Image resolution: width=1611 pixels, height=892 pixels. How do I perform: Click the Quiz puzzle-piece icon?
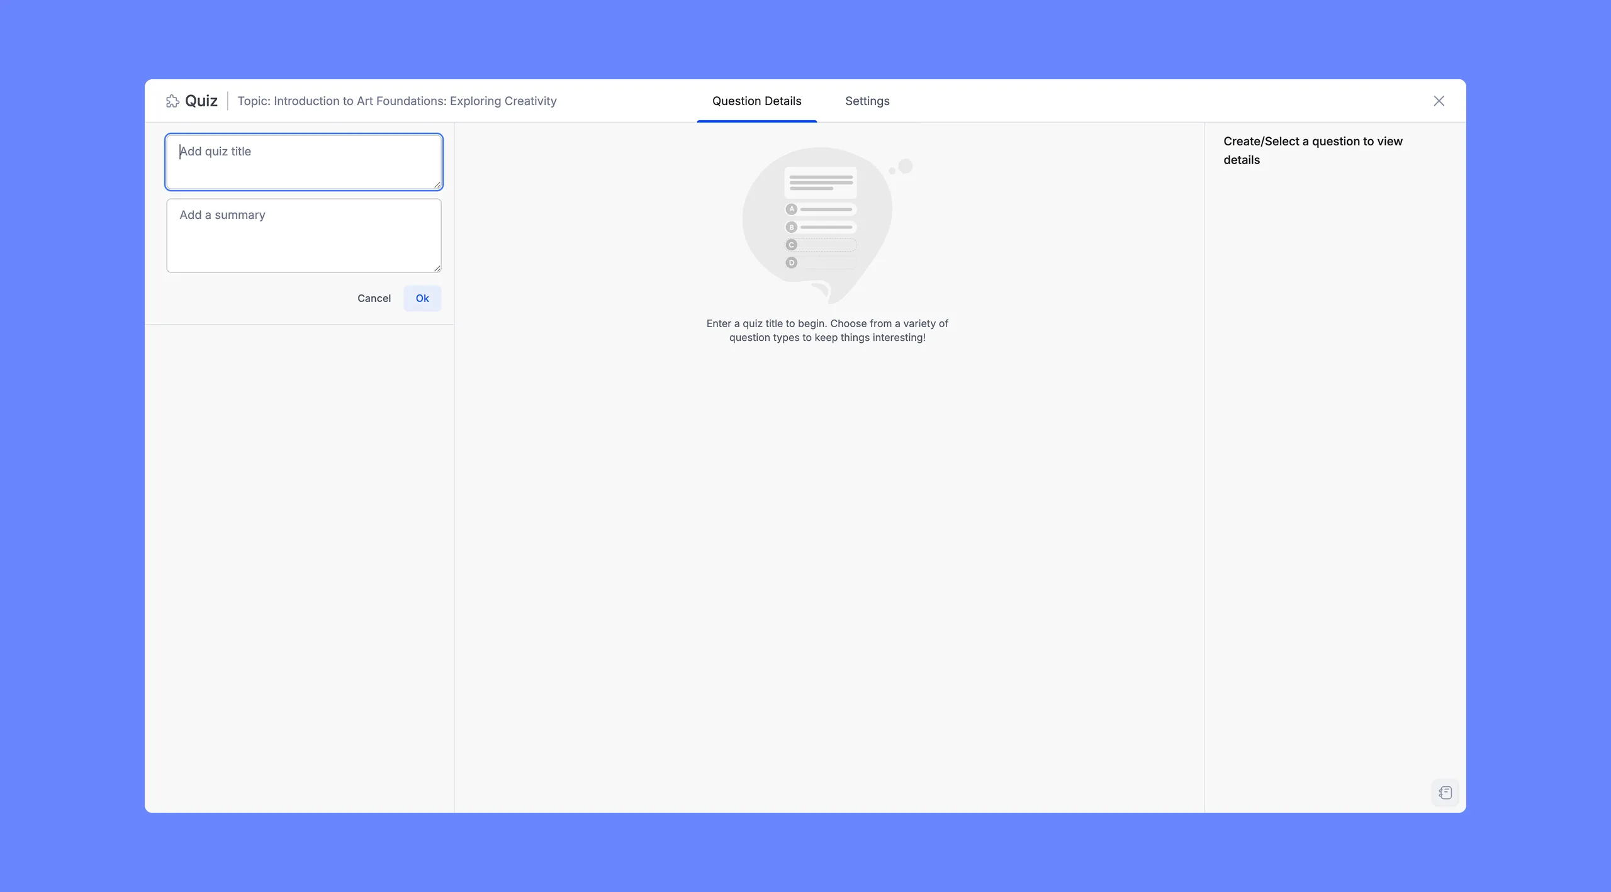click(172, 101)
